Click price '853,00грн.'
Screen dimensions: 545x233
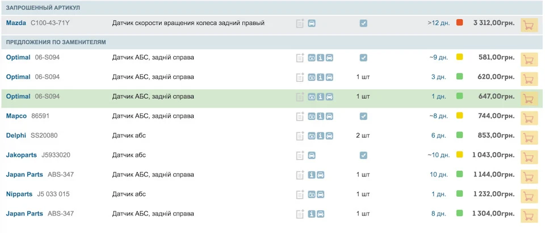(x=497, y=135)
